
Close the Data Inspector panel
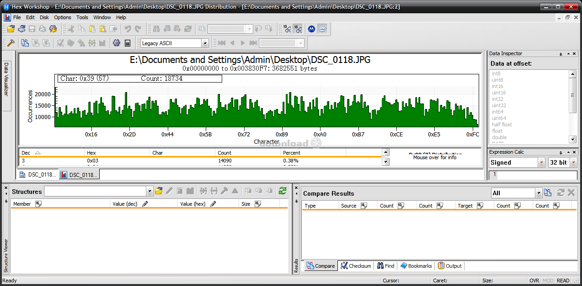click(x=574, y=54)
